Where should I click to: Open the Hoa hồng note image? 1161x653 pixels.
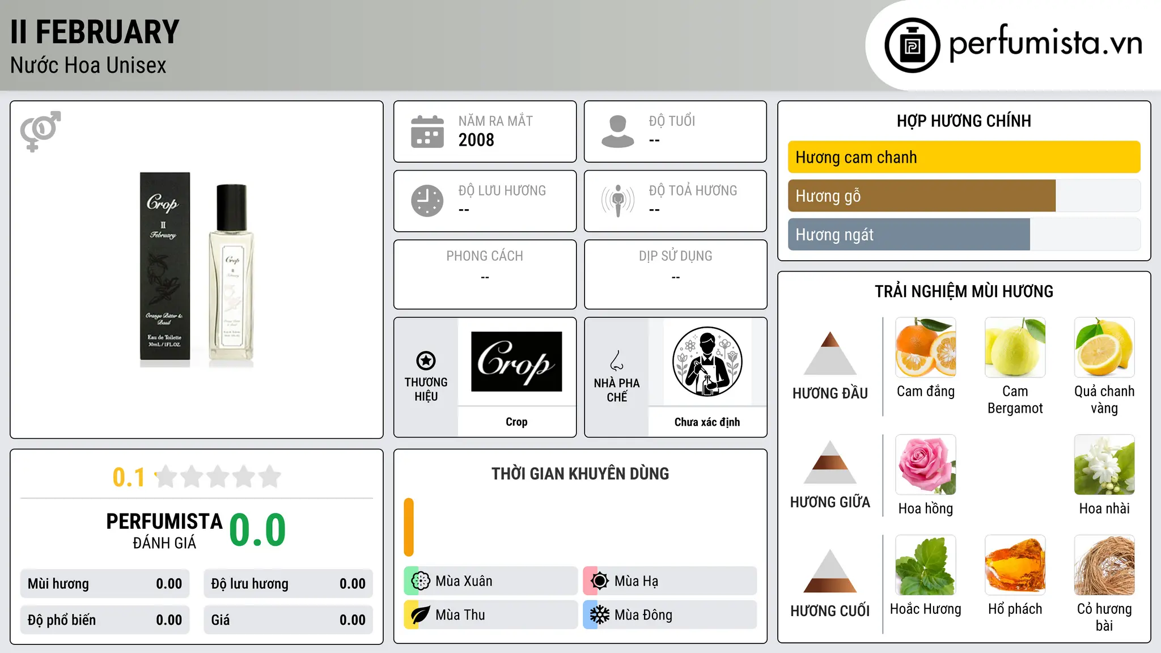pyautogui.click(x=926, y=465)
